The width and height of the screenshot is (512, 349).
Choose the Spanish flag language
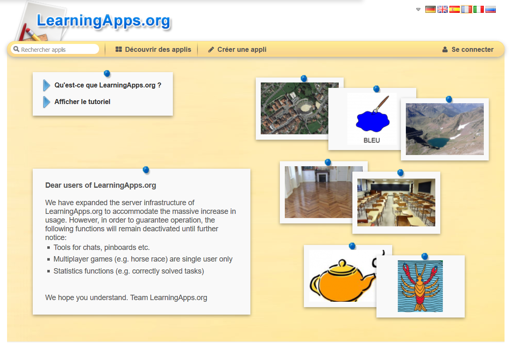454,10
